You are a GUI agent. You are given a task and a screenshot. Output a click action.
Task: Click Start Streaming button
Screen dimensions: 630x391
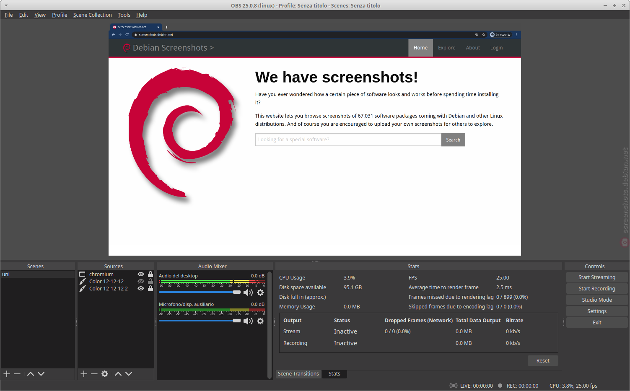pos(597,277)
